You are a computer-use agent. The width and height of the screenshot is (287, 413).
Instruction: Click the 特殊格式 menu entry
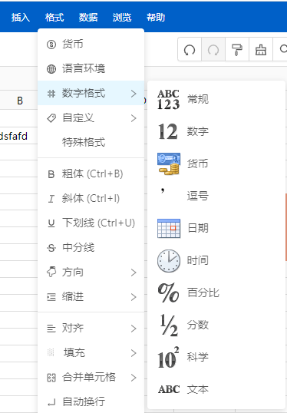(84, 142)
